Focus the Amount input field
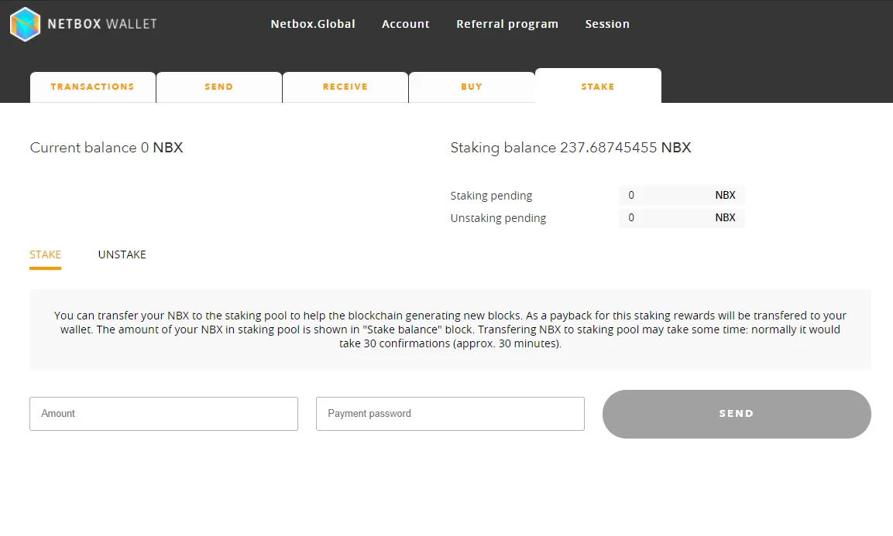 164,414
